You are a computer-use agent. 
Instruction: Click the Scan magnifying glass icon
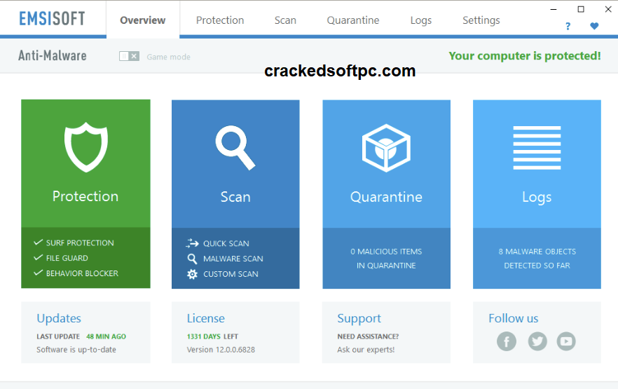click(235, 148)
